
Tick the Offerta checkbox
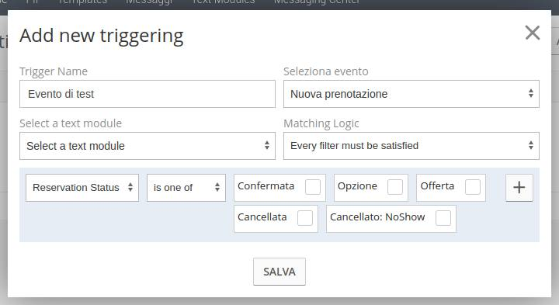pos(473,187)
